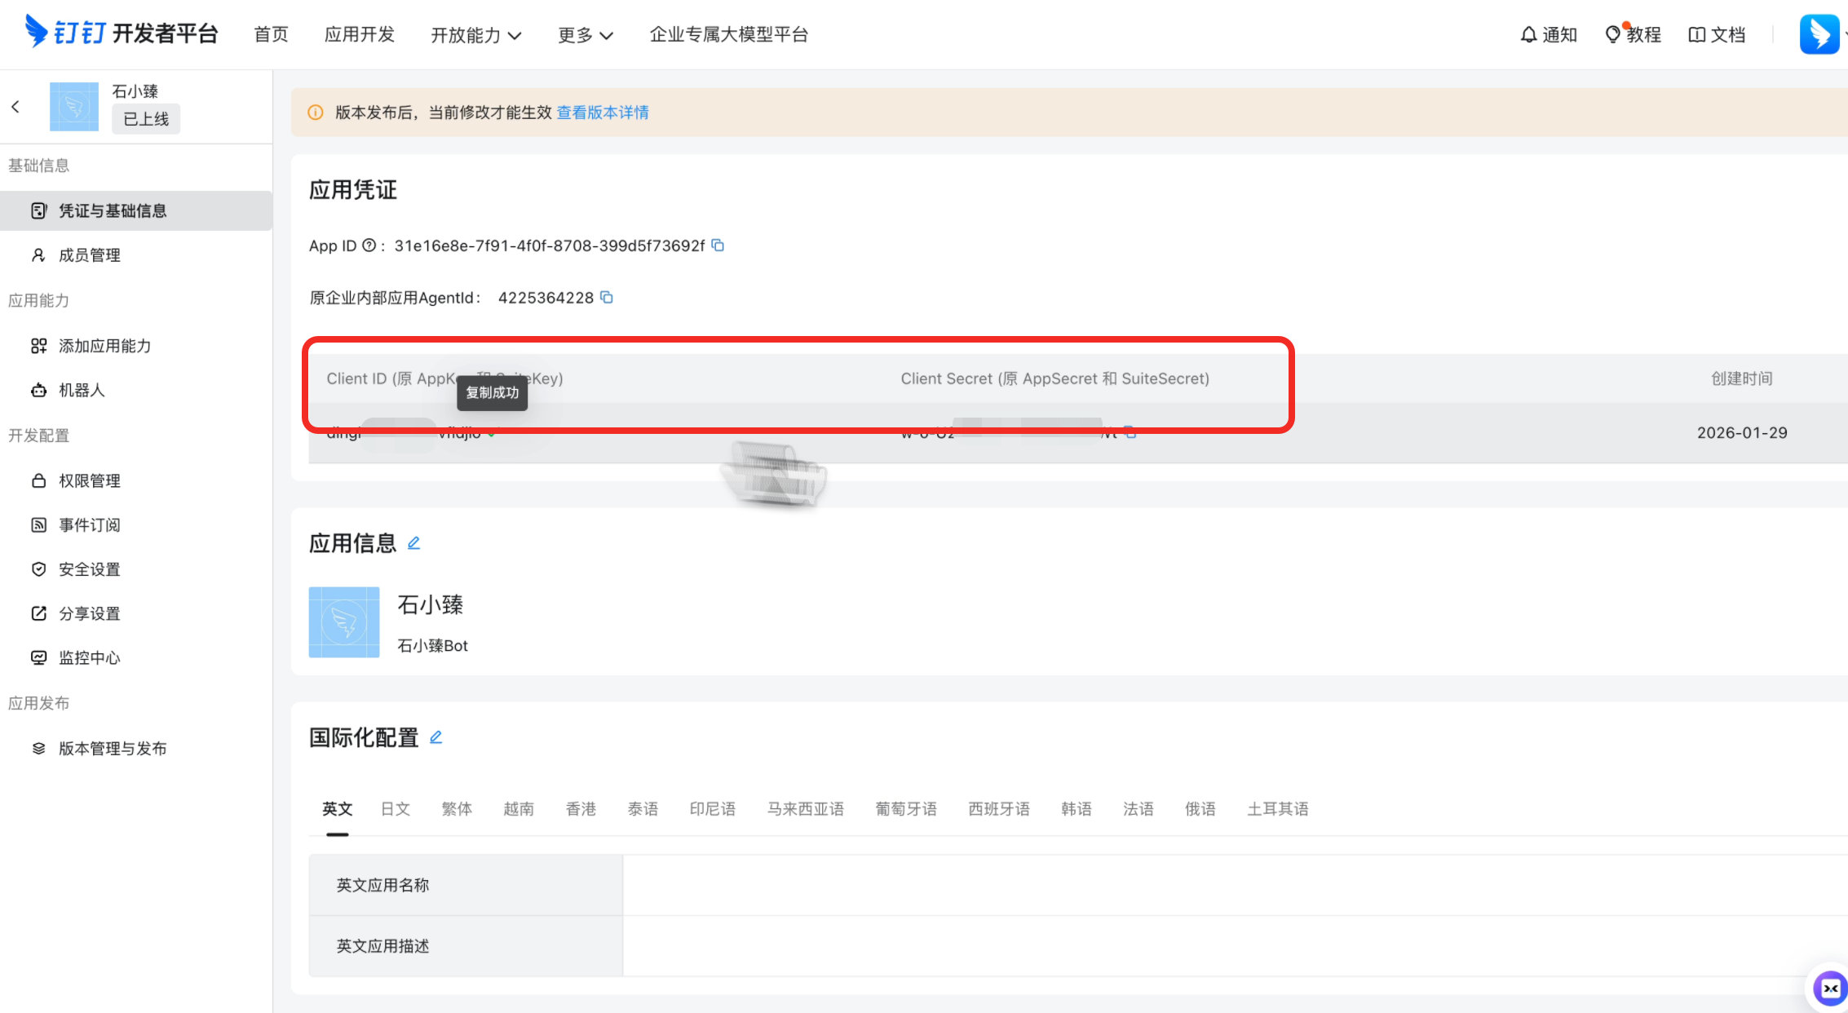This screenshot has height=1013, width=1848.
Task: Copy the App ID using the copy icon
Action: (717, 246)
